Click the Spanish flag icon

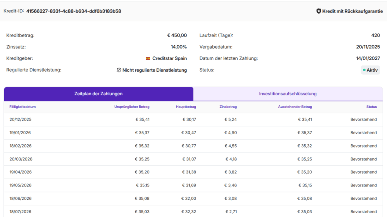point(148,58)
